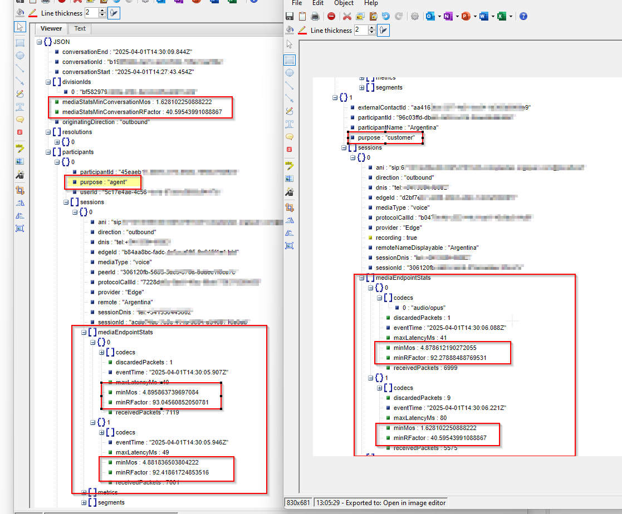Open Outlook export dropdown arrow
The image size is (622, 514).
439,17
